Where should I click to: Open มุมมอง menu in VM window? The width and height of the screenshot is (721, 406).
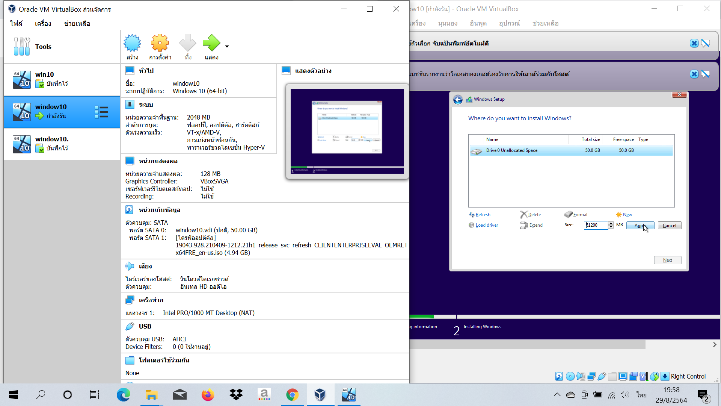(x=448, y=23)
